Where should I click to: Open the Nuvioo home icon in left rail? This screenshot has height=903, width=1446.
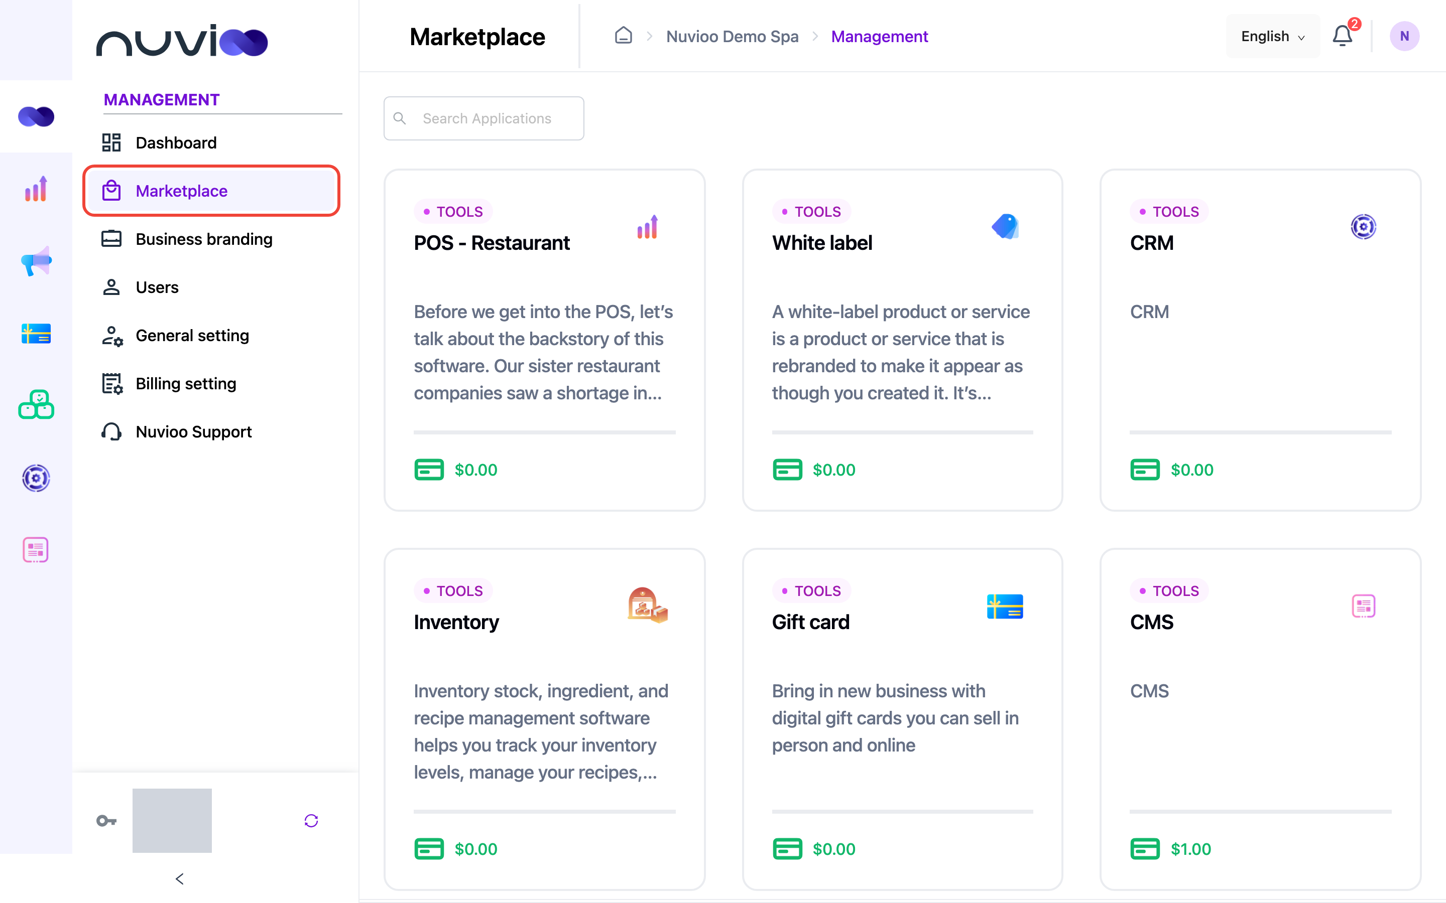coord(36,116)
